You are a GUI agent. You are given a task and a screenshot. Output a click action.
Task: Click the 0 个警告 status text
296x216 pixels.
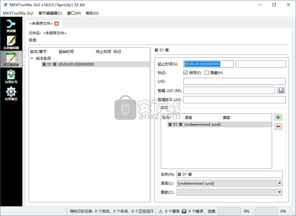point(172,211)
